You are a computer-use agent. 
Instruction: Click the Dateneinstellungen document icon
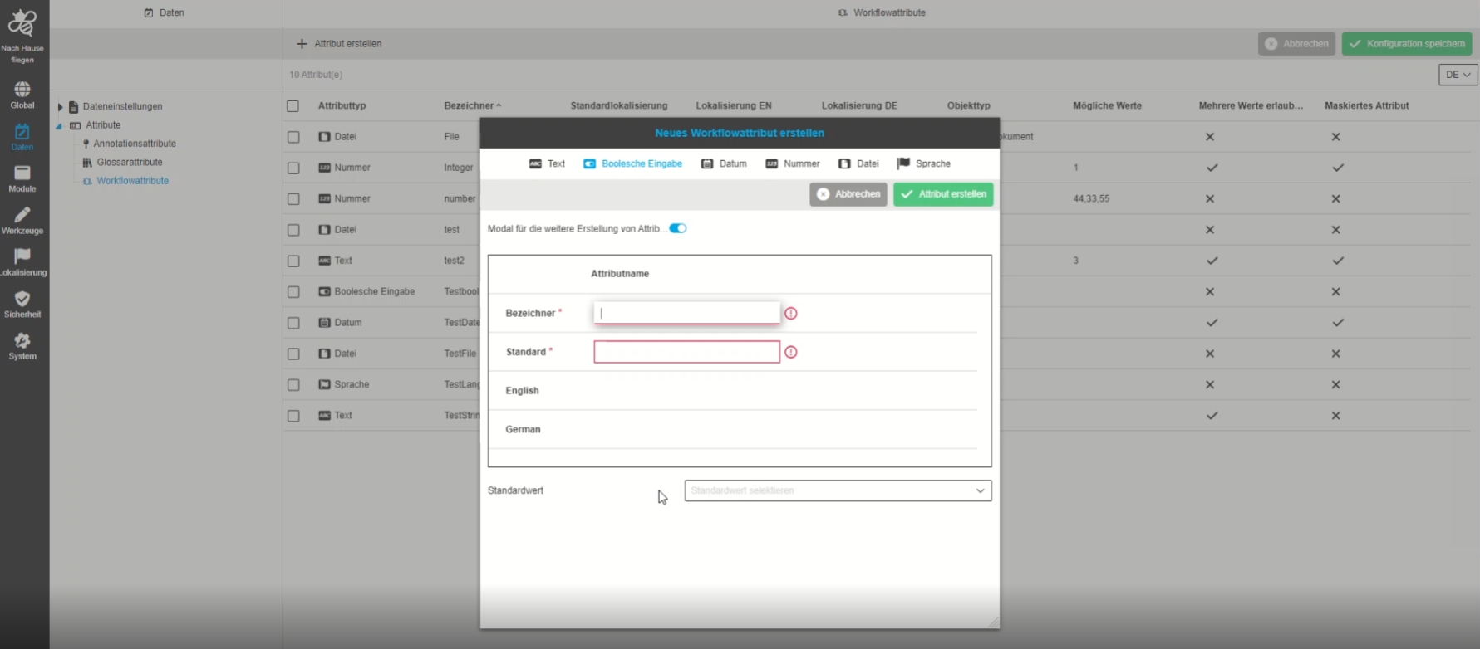[x=73, y=107]
